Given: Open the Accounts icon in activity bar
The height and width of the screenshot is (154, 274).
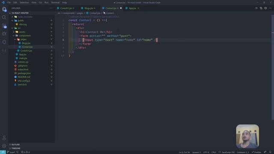Looking at the screenshot, I should click(x=4, y=138).
